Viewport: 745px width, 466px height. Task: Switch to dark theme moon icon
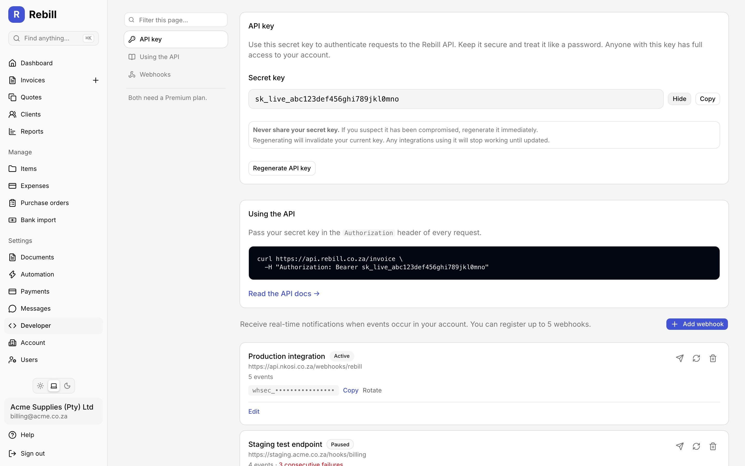click(x=67, y=386)
